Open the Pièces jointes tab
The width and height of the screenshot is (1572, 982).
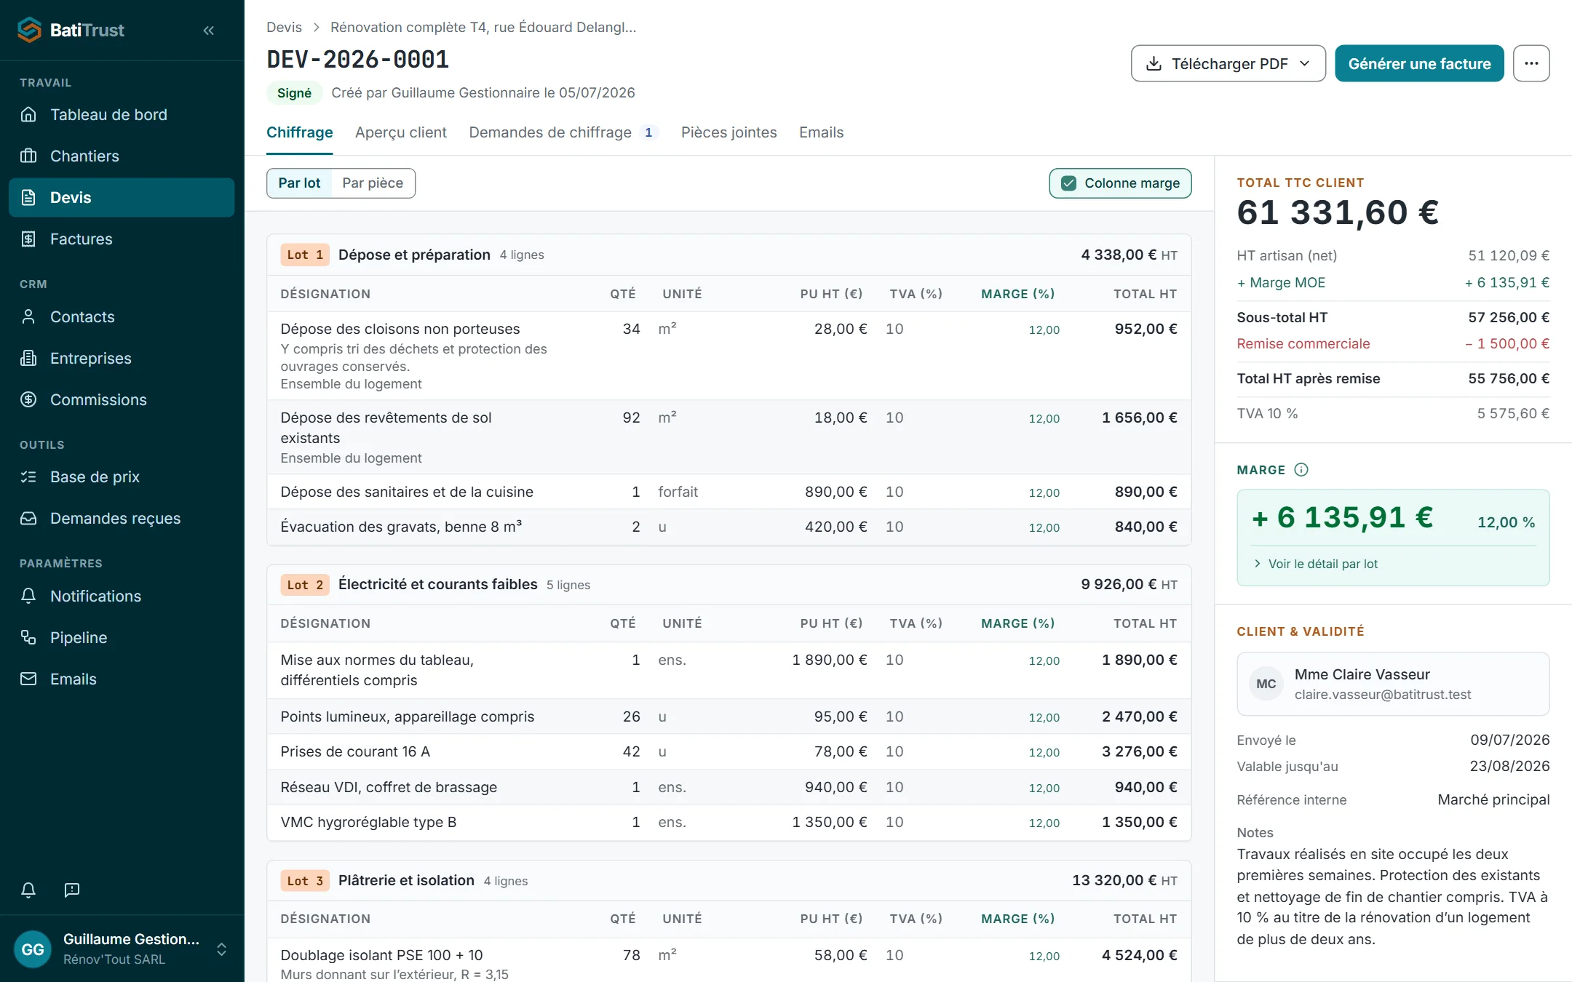click(729, 133)
